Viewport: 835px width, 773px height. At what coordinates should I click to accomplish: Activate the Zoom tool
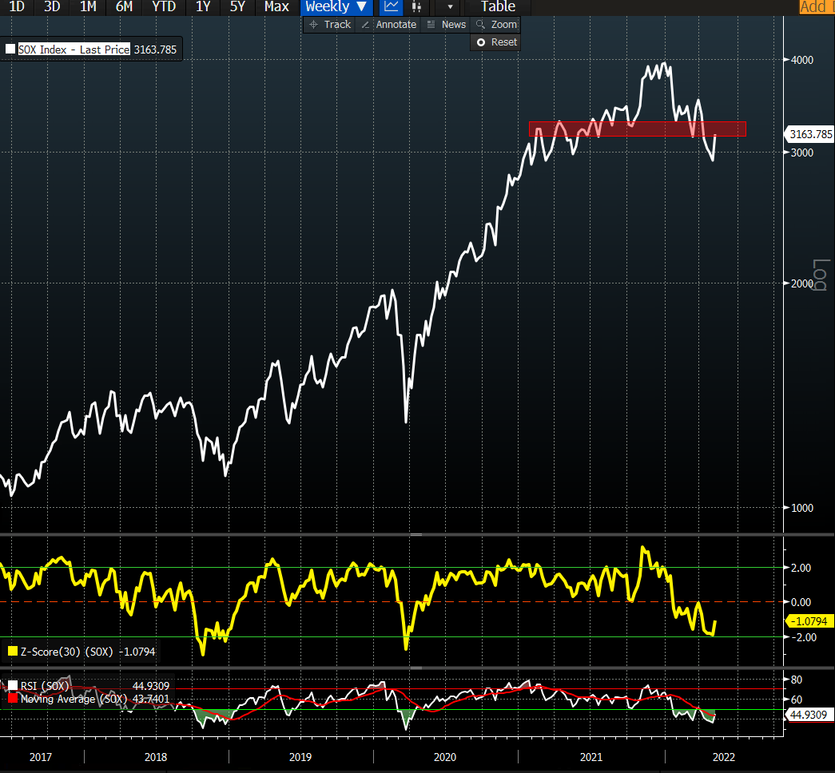[x=496, y=25]
